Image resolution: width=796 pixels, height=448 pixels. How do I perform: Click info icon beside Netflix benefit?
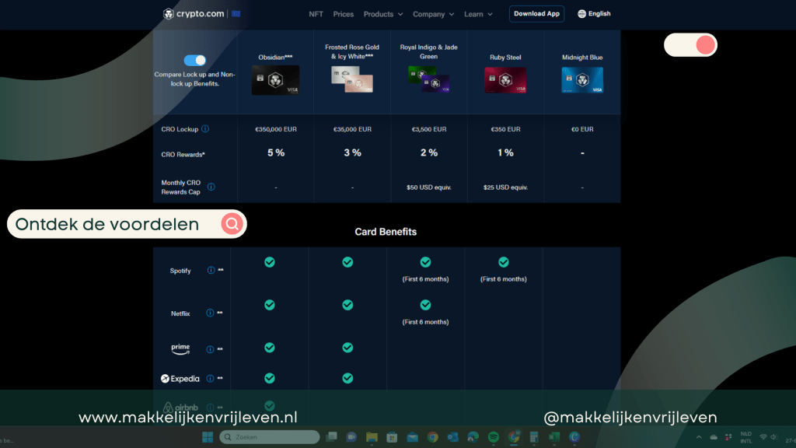pyautogui.click(x=210, y=313)
